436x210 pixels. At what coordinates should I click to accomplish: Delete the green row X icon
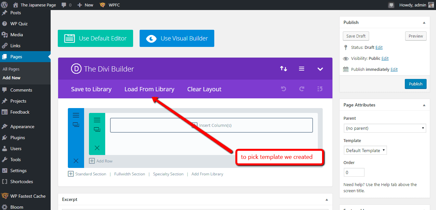97,148
